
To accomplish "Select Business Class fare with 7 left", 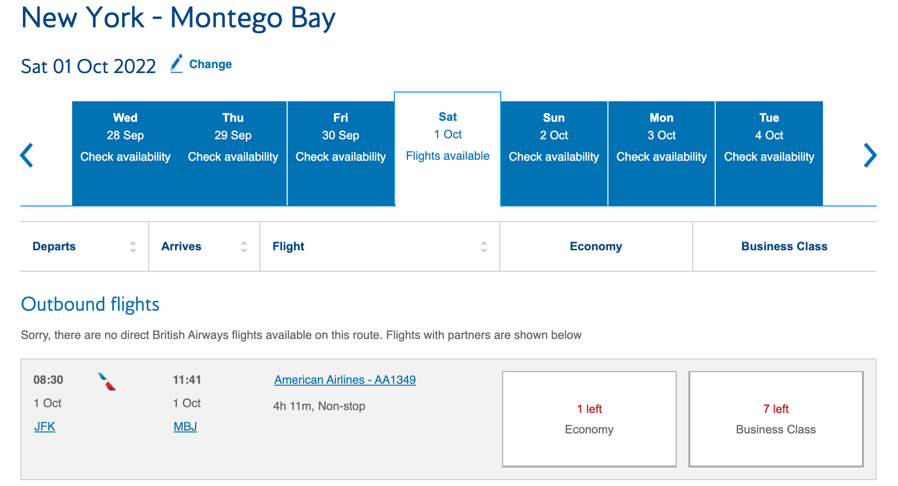I will (x=776, y=419).
